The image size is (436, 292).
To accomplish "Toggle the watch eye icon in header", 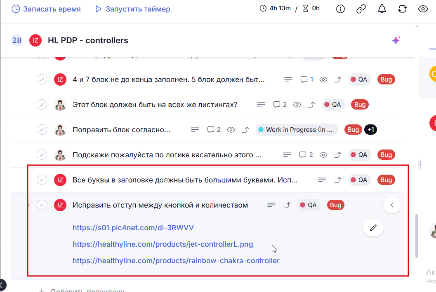I will coord(423,9).
